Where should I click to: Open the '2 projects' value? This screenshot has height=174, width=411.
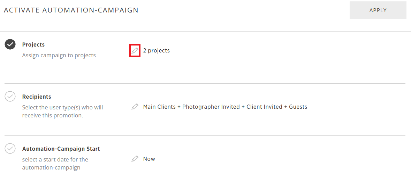tap(157, 51)
